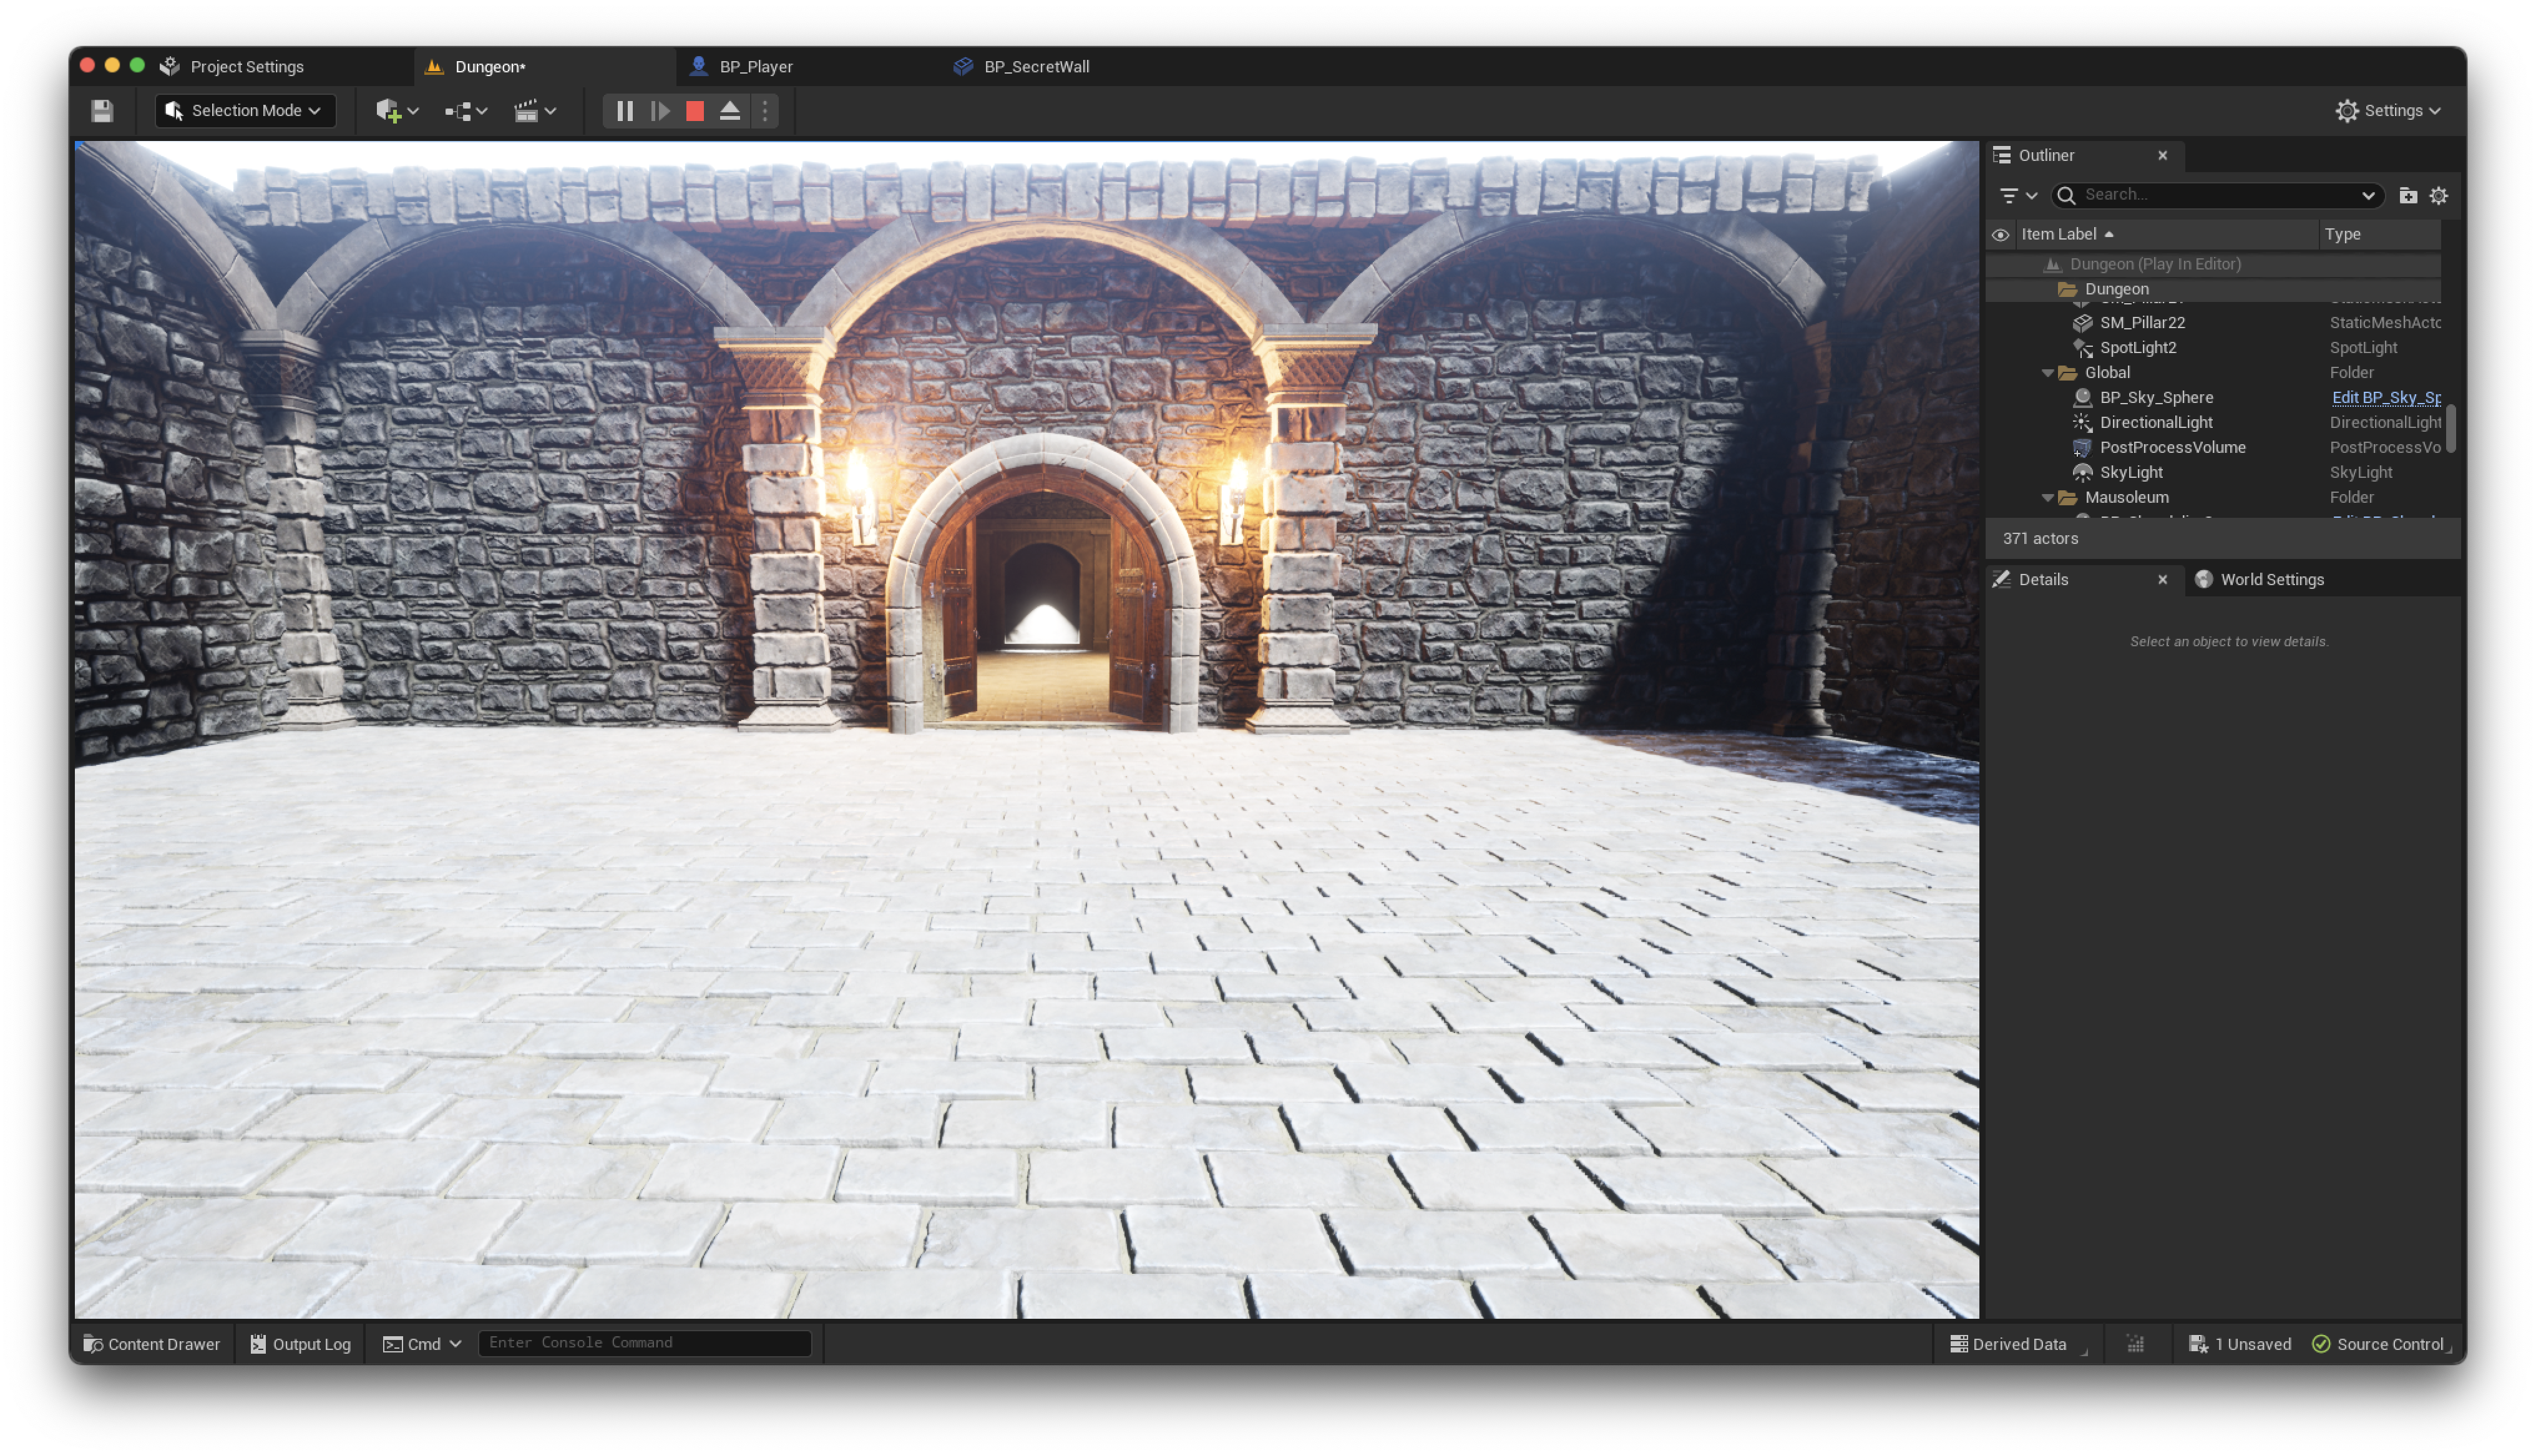Pause the play-in-editor simulation
This screenshot has height=1456, width=2536.
pos(625,111)
